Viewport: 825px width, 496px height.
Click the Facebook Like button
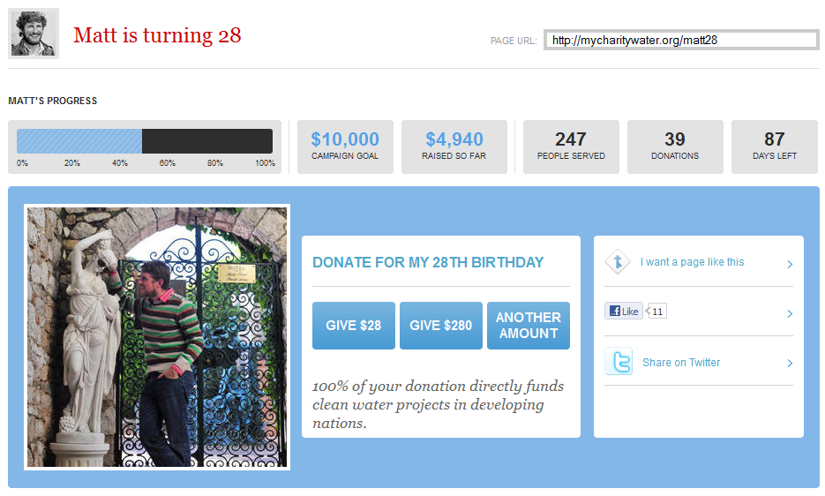click(x=624, y=312)
